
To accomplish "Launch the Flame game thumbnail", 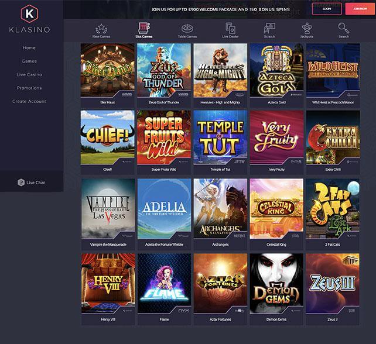I will pos(164,284).
